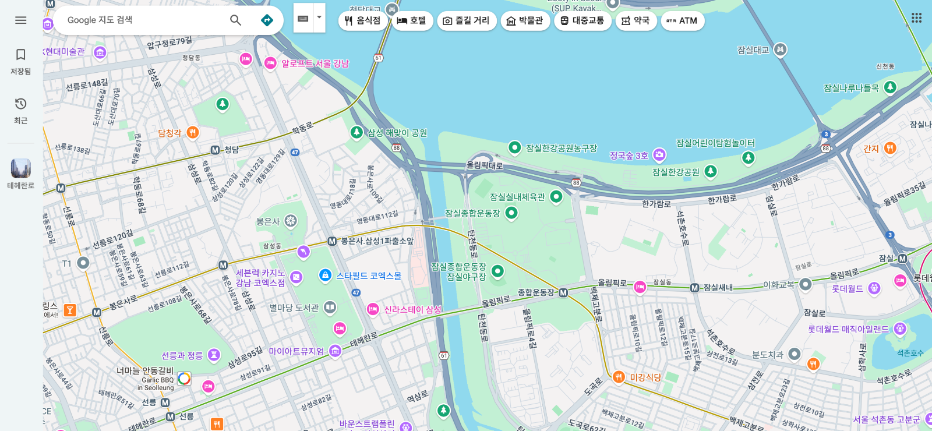Select the 스타필드 코엑스몰 shopping marker
Screen dimensions: 932x431
[326, 275]
